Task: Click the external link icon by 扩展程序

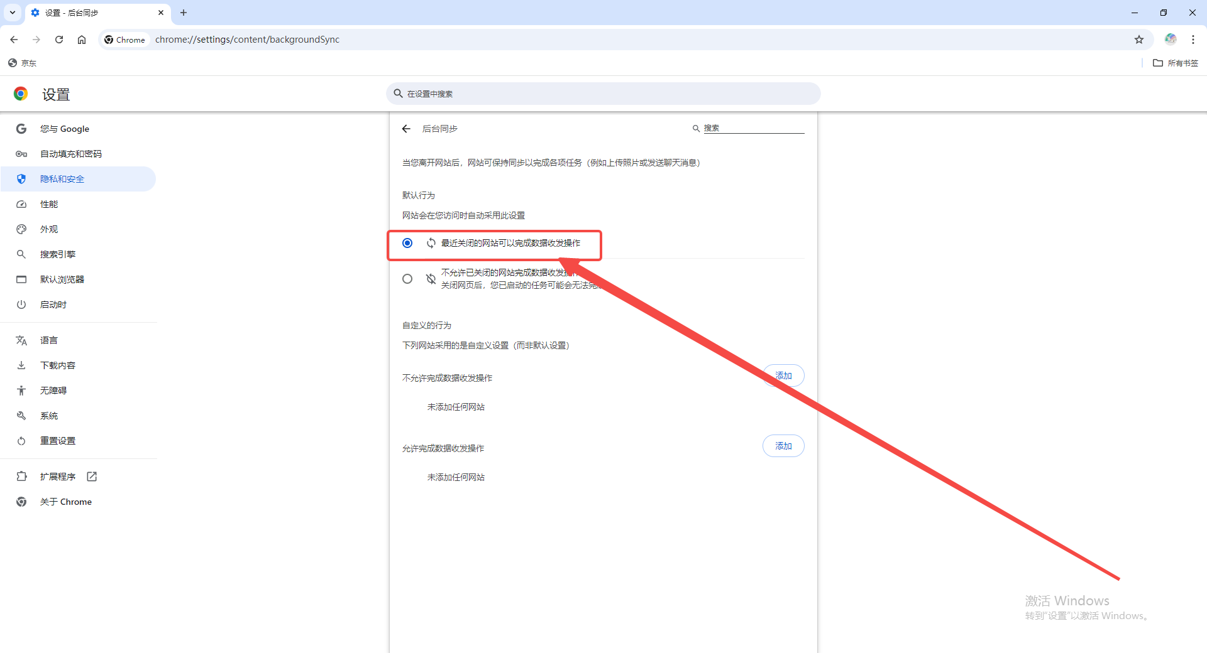Action: (92, 477)
